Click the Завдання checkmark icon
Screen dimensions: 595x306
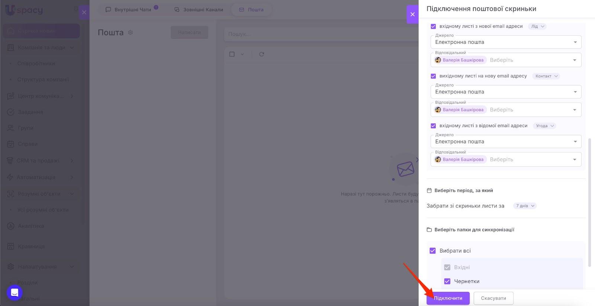click(10, 112)
